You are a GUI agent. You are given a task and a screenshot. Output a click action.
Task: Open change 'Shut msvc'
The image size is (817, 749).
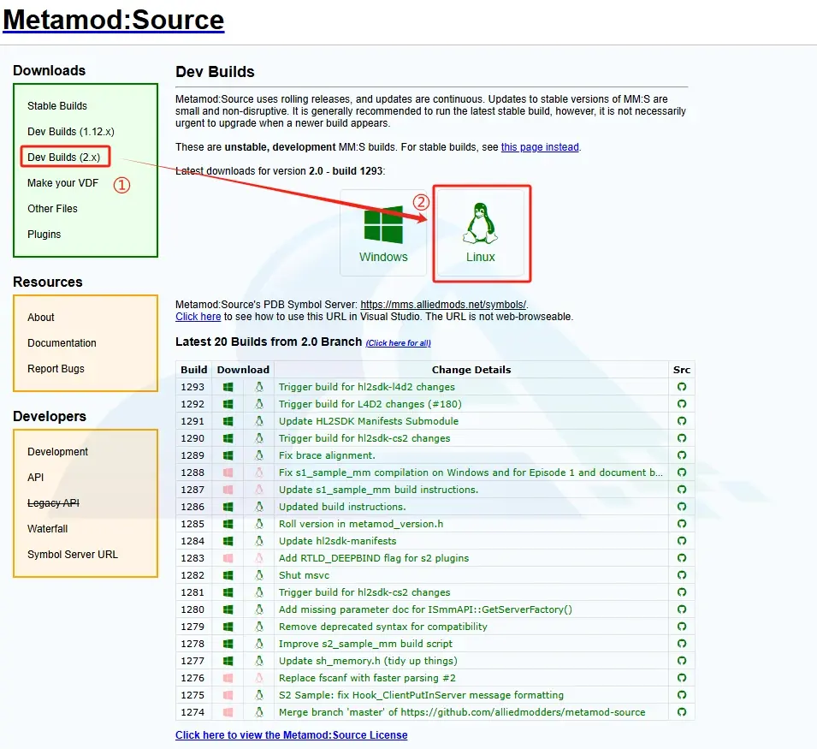coord(304,575)
